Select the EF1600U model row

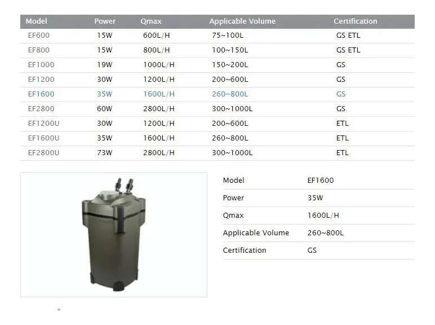click(43, 138)
